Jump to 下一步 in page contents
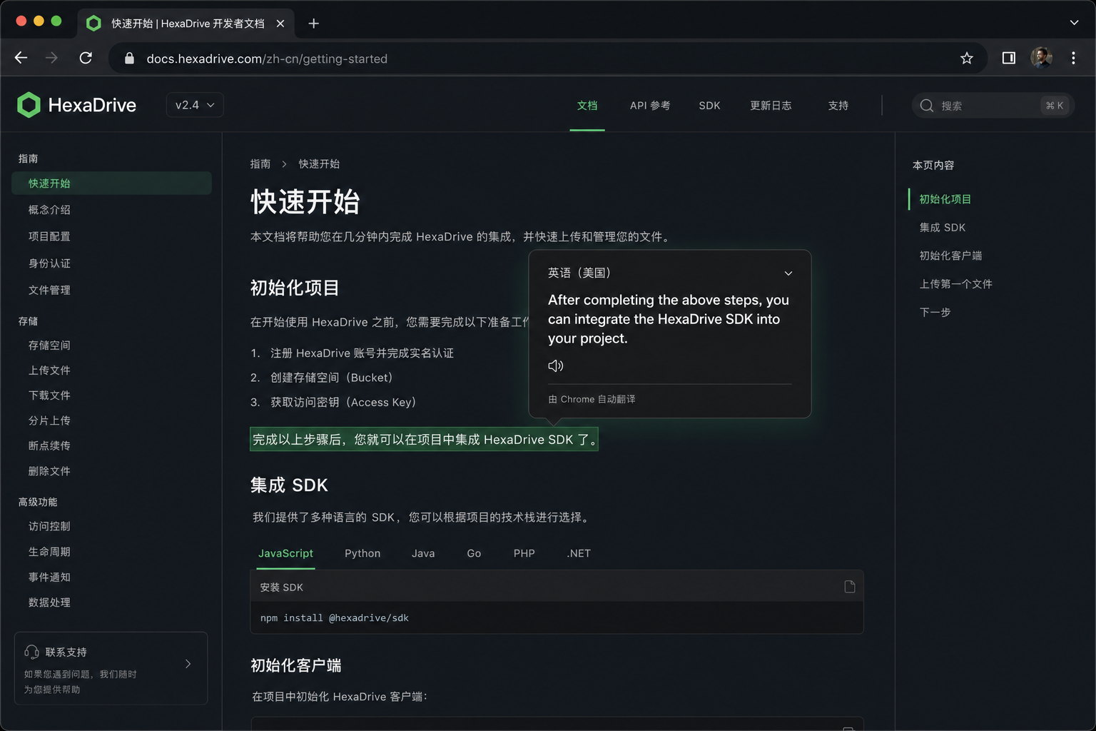1096x731 pixels. tap(935, 312)
